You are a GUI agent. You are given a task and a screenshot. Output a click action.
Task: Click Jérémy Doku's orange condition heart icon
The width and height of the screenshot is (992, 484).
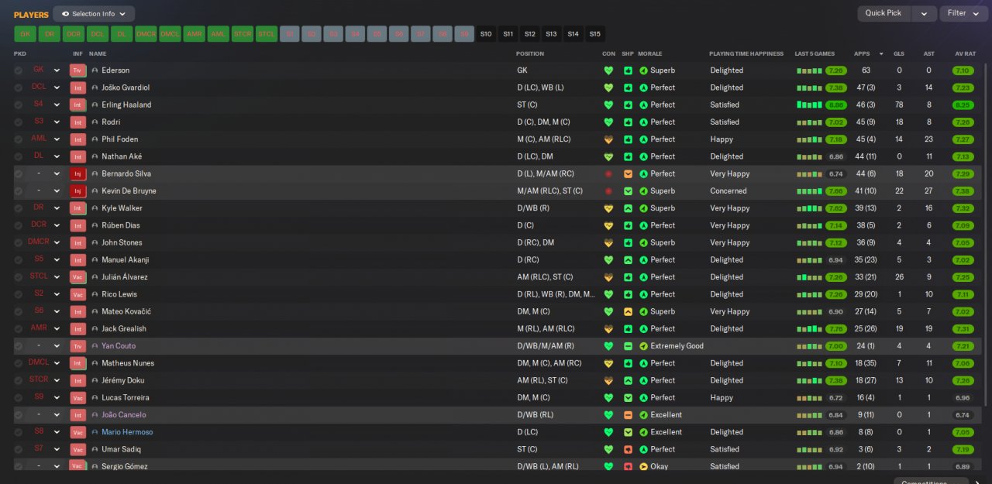click(608, 380)
